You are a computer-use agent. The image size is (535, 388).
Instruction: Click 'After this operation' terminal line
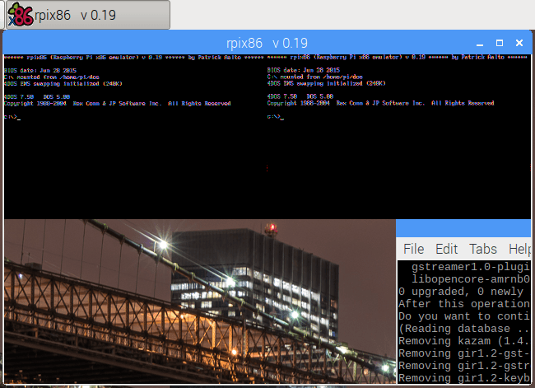464,304
